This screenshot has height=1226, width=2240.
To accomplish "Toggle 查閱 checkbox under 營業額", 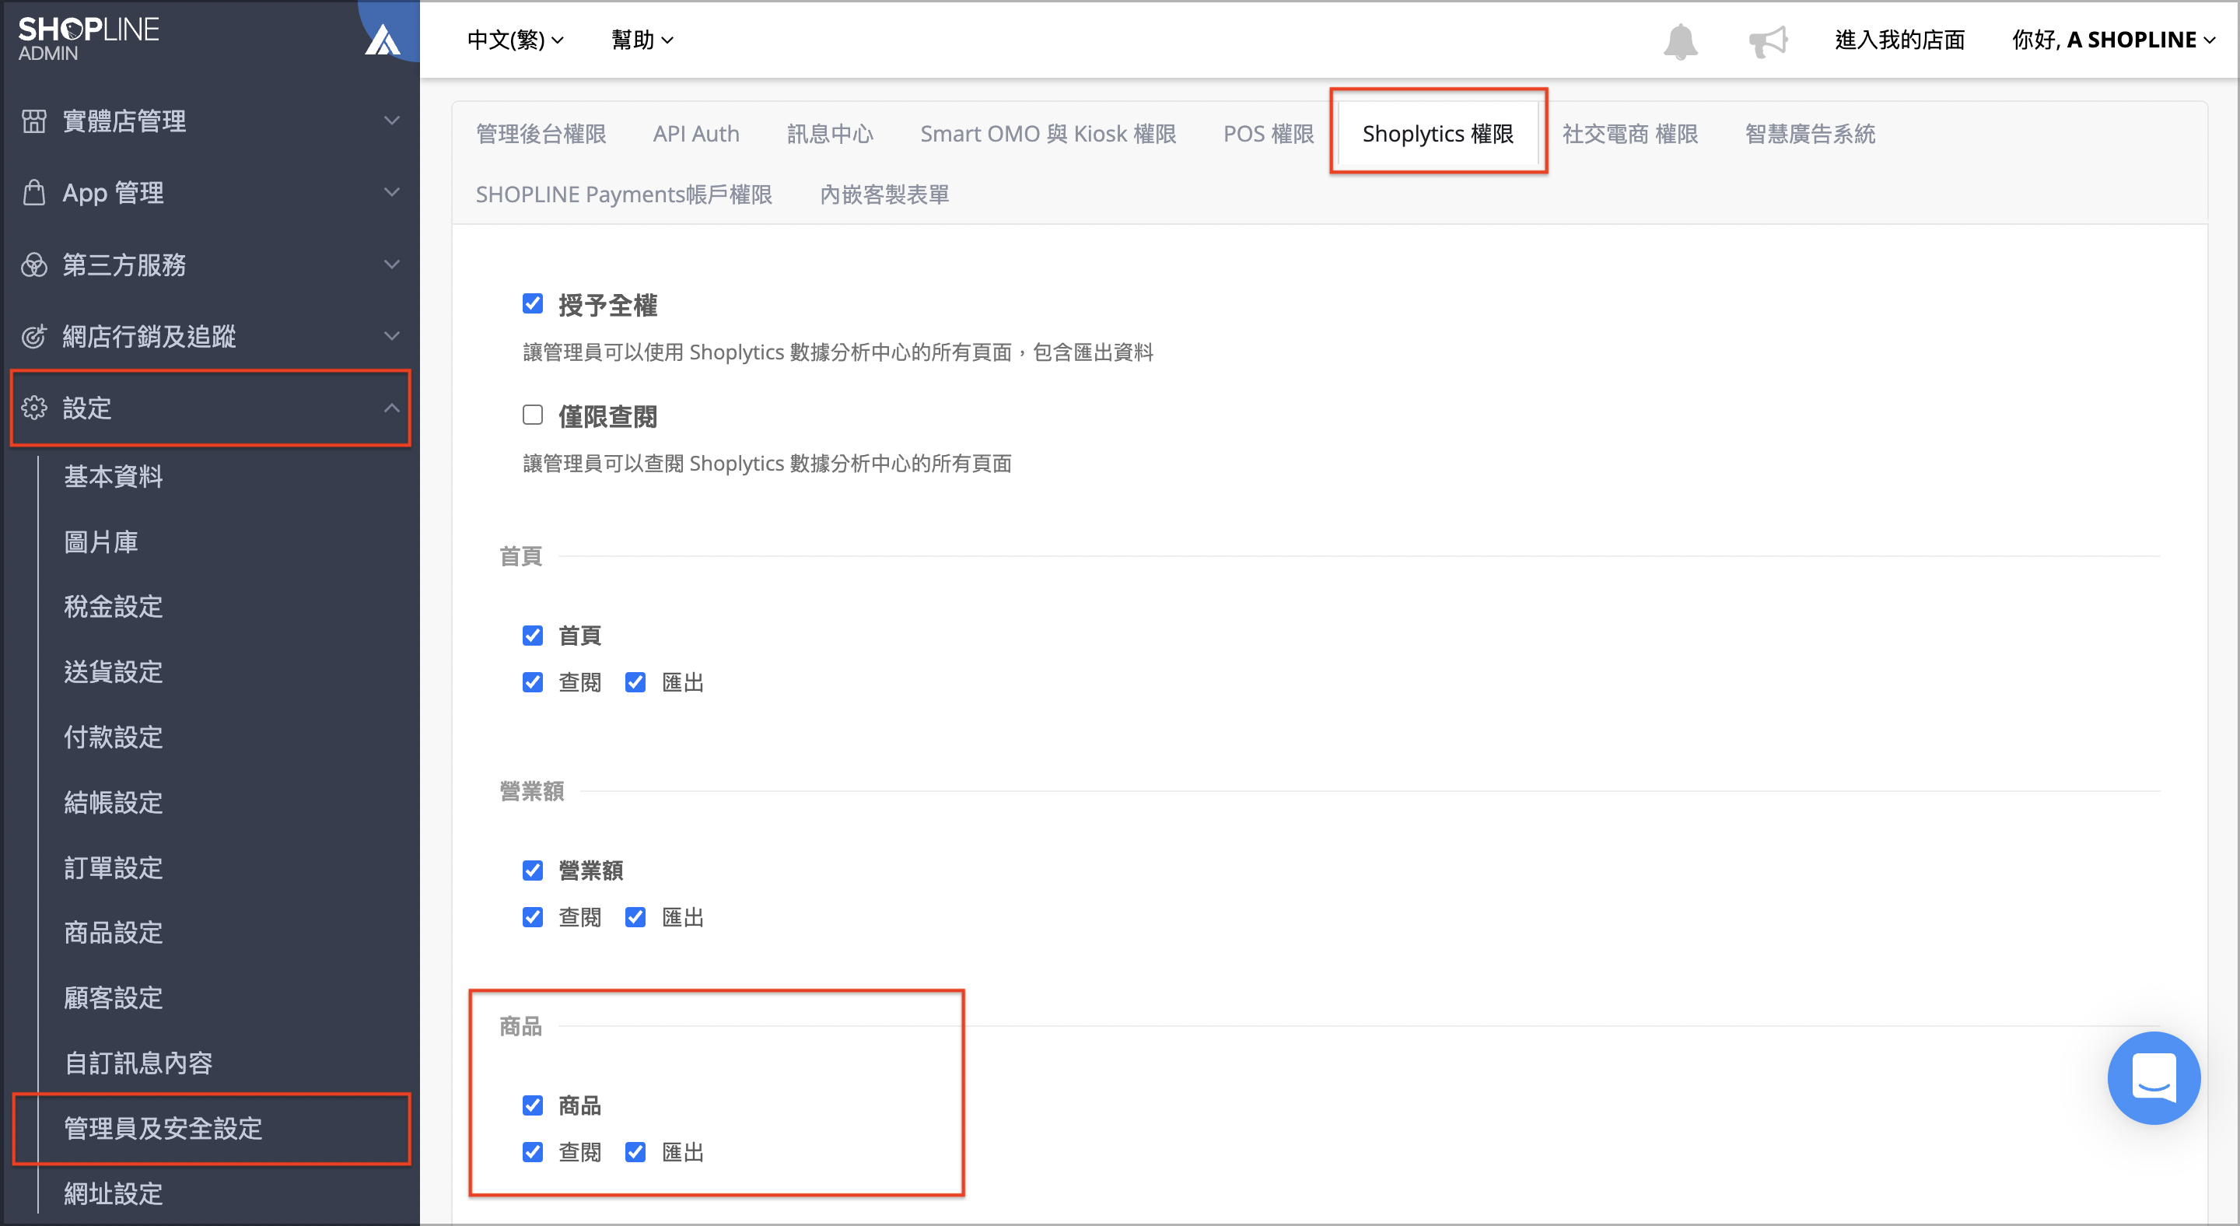I will (x=533, y=917).
